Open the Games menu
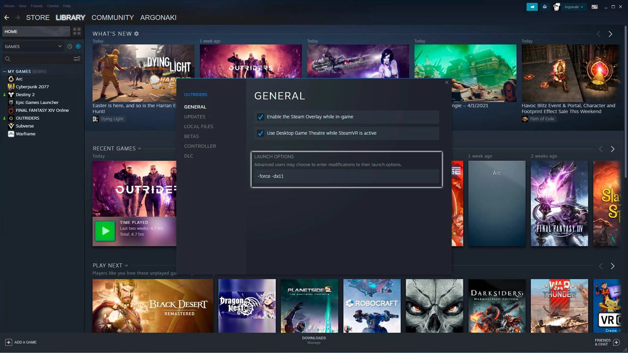The height and width of the screenshot is (353, 628). [x=53, y=6]
